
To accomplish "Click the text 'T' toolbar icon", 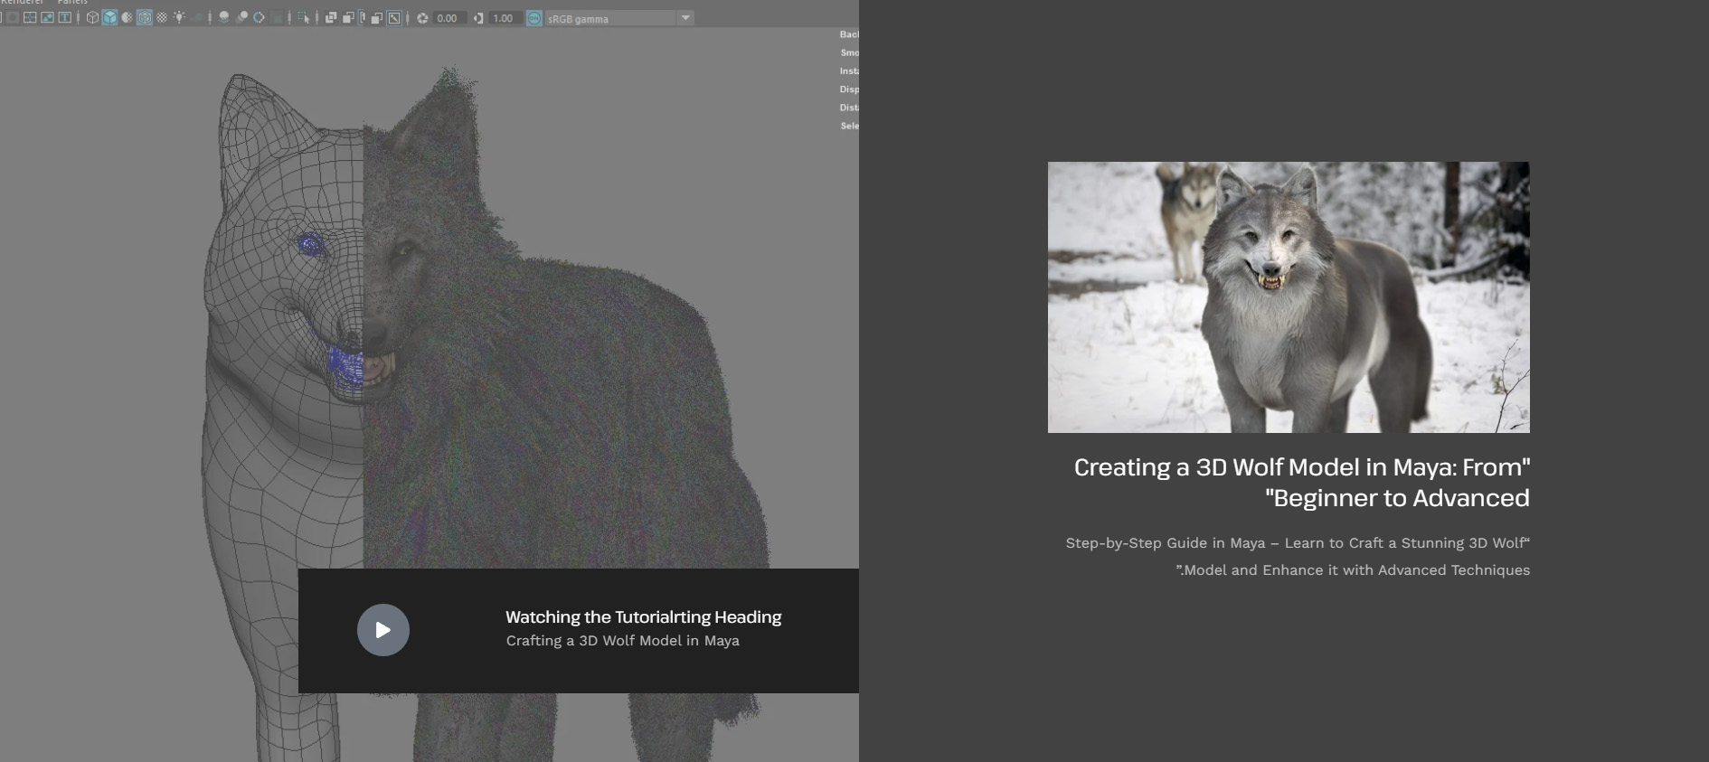I will click(65, 18).
